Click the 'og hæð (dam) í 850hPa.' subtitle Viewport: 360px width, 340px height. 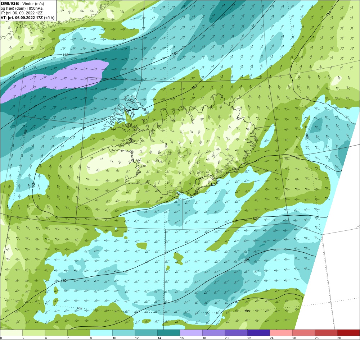[x=22, y=8]
